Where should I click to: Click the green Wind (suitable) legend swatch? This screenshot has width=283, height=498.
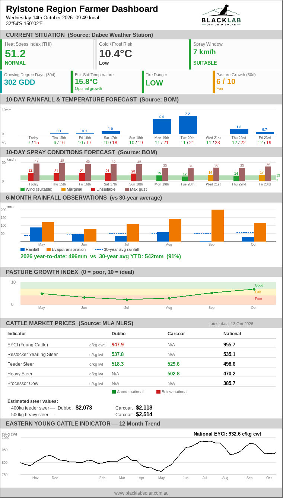pos(22,189)
